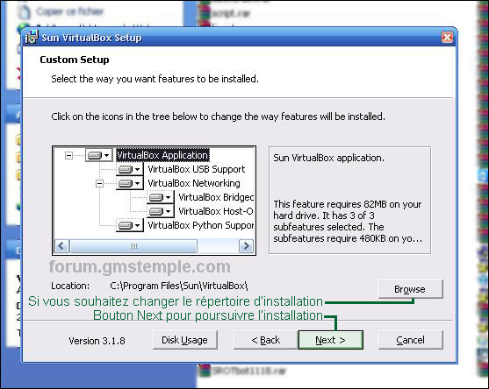Click the feature tree scroll right arrow
The height and width of the screenshot is (389, 489).
click(x=247, y=246)
